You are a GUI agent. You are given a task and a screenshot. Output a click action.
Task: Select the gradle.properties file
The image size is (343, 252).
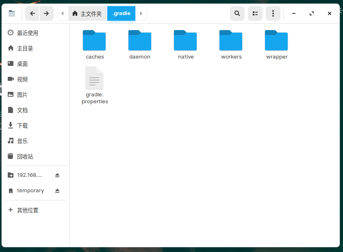point(95,85)
